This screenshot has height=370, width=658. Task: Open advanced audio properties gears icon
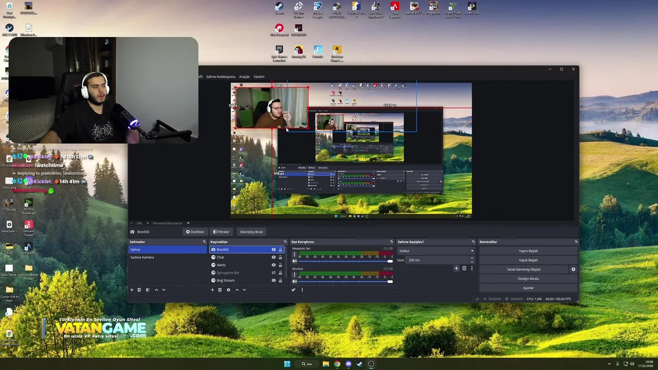[294, 290]
